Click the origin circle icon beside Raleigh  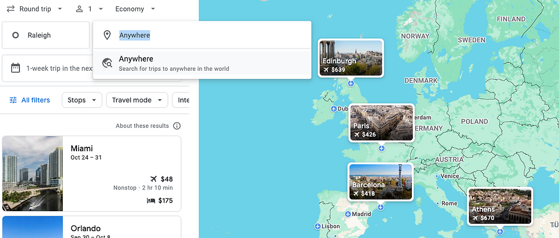(x=15, y=35)
